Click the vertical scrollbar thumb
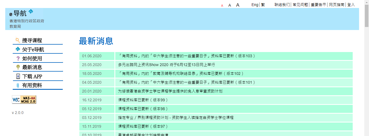The width and height of the screenshot is (369, 136). pos(367,16)
